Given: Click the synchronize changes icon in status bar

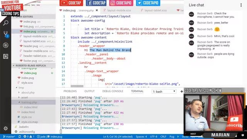Looking at the screenshot, I should [x=20, y=137].
